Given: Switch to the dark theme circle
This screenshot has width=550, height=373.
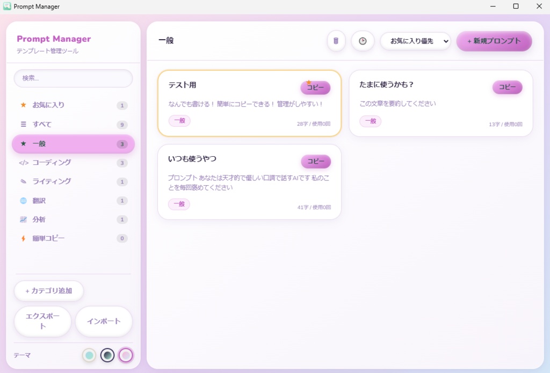Looking at the screenshot, I should coord(107,355).
